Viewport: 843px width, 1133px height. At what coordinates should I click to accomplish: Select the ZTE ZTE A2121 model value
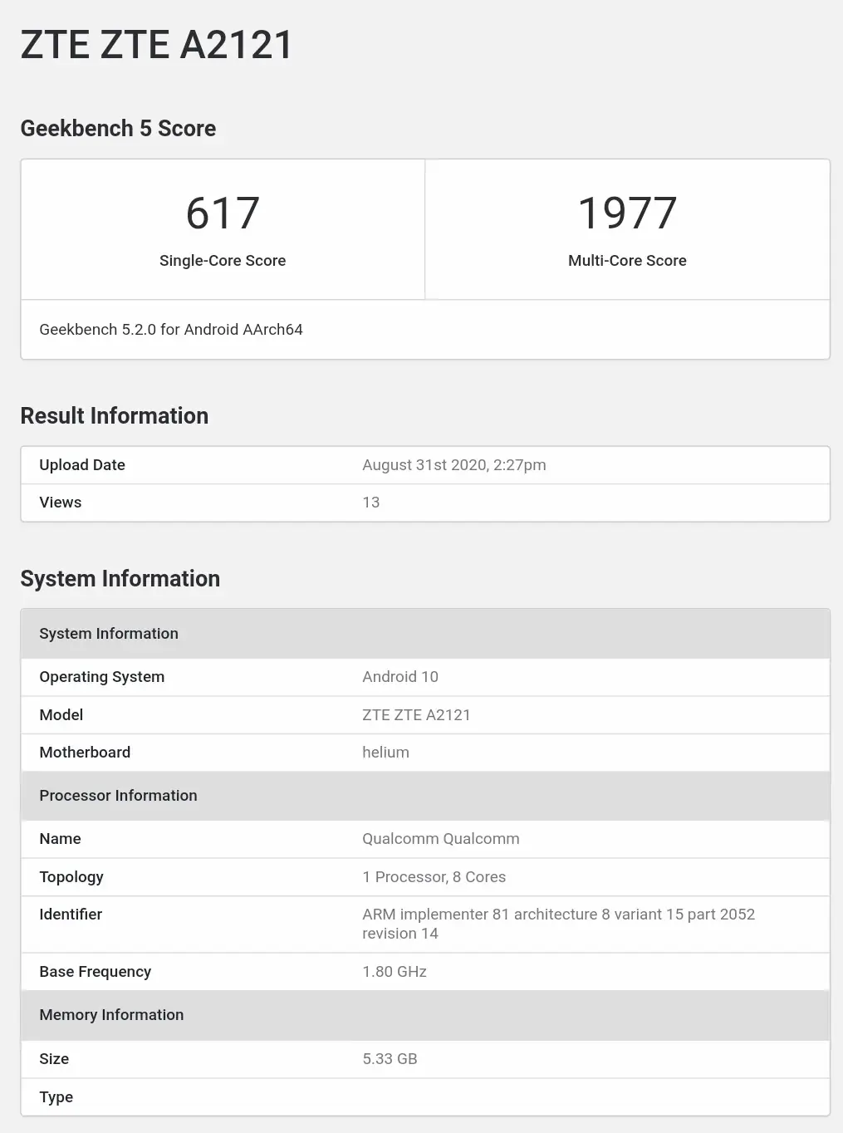pos(416,715)
